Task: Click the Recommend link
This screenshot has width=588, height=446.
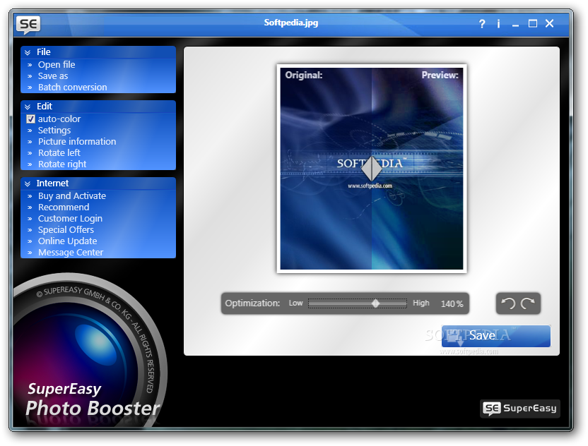Action: tap(64, 207)
